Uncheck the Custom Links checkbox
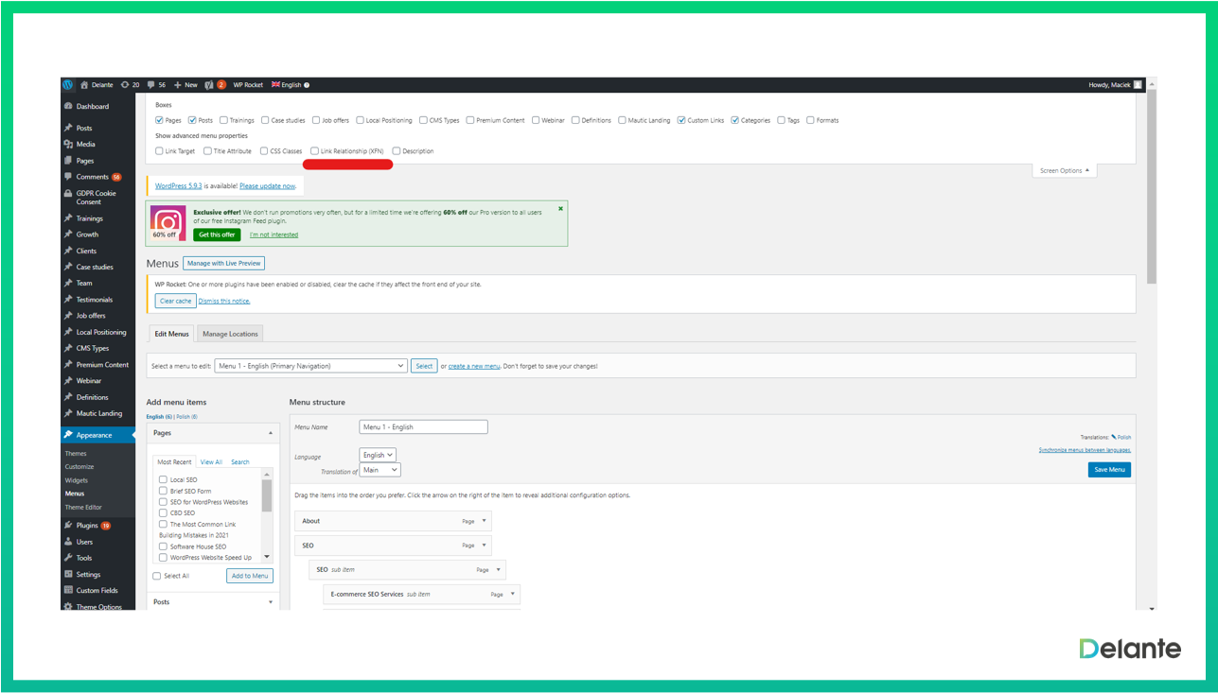 (681, 120)
